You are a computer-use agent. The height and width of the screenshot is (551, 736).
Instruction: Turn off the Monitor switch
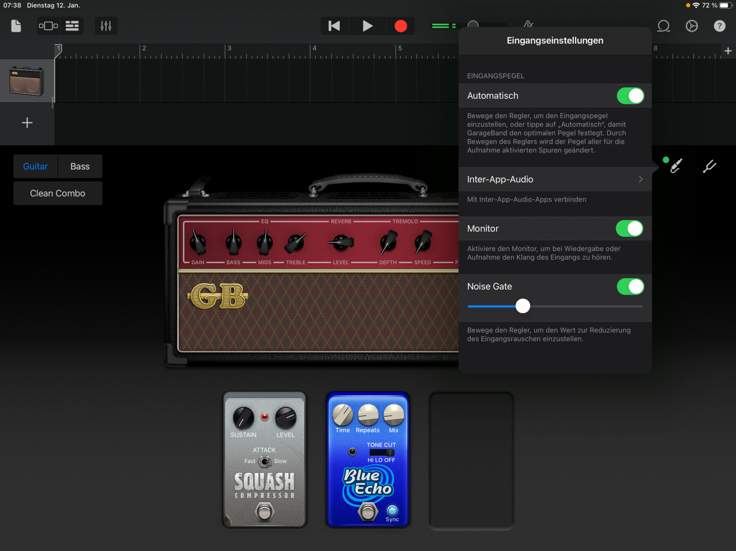(x=630, y=229)
